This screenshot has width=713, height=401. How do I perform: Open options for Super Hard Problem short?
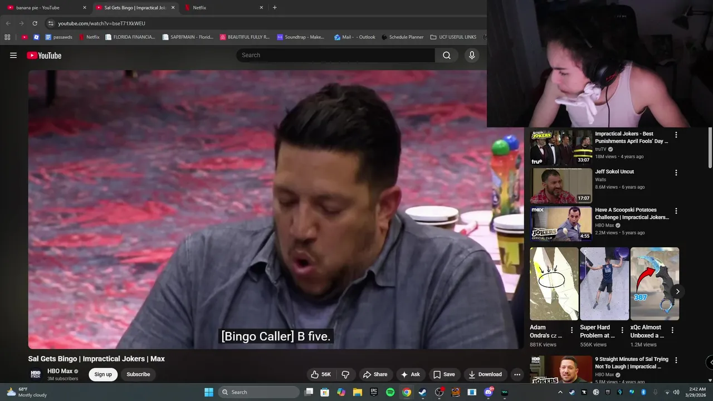(x=622, y=330)
